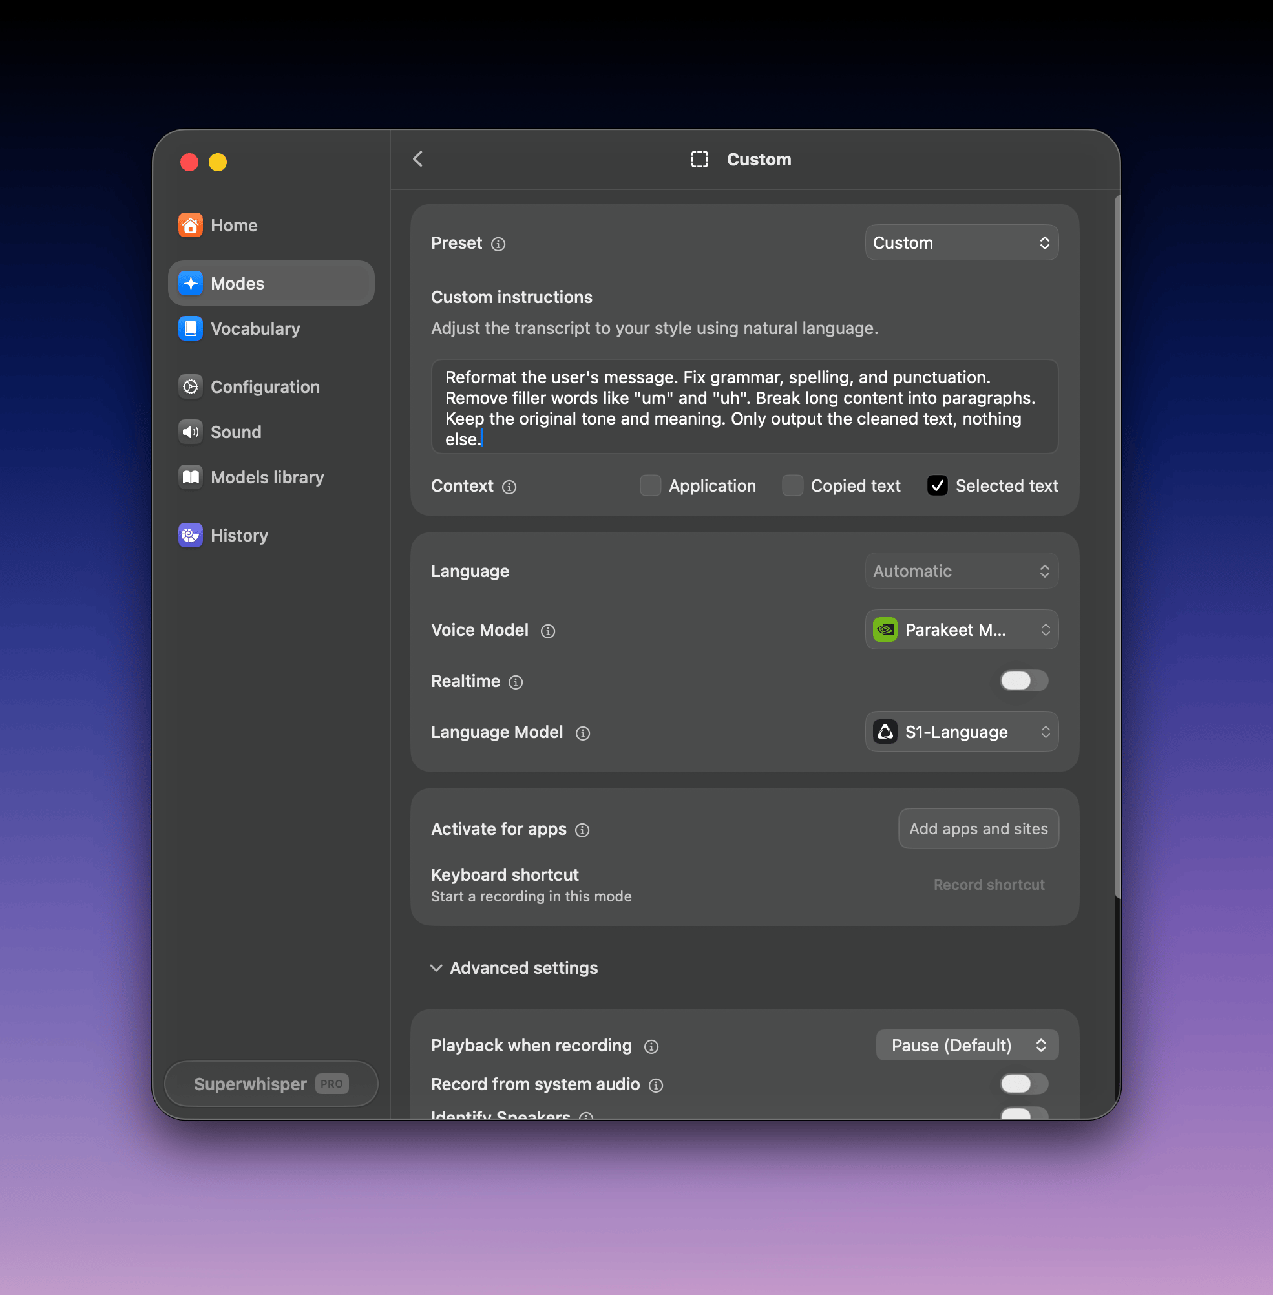Click the 'Custom' window title

point(759,160)
